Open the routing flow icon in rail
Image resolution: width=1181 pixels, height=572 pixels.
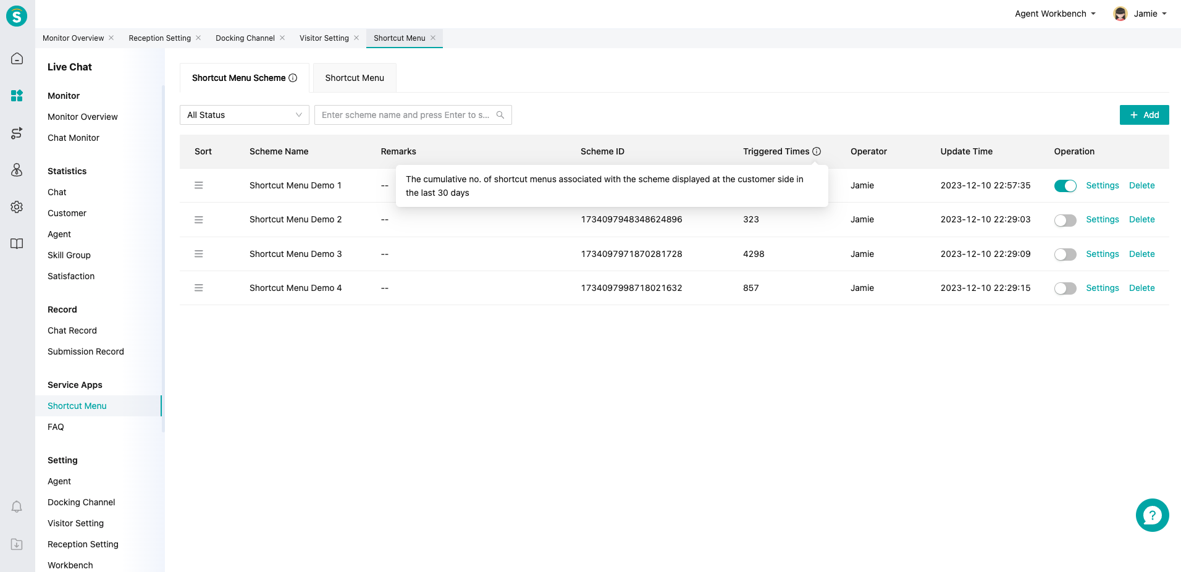pyautogui.click(x=17, y=133)
